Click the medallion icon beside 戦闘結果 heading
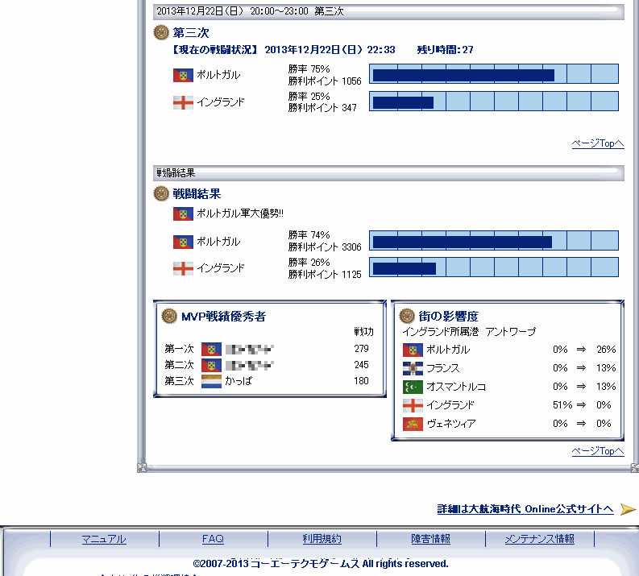The height and width of the screenshot is (576, 639). [161, 193]
